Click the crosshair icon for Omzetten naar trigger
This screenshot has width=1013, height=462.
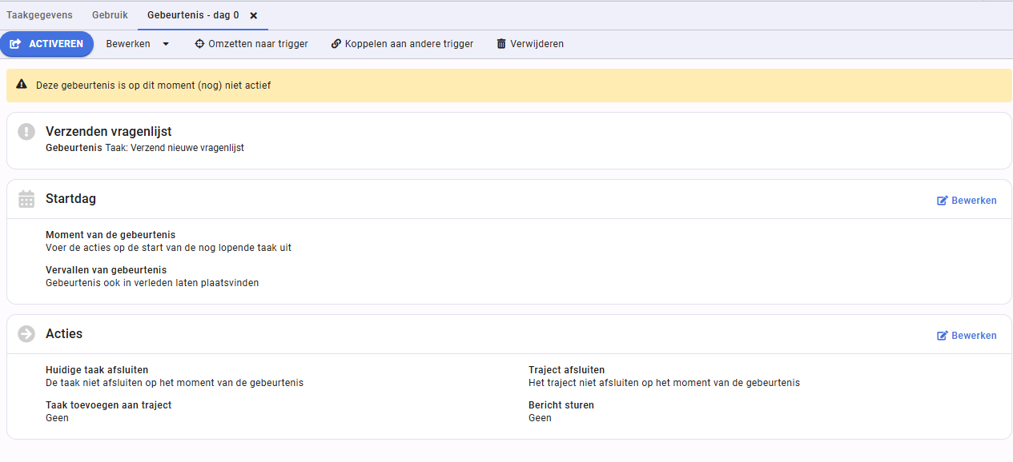(199, 44)
